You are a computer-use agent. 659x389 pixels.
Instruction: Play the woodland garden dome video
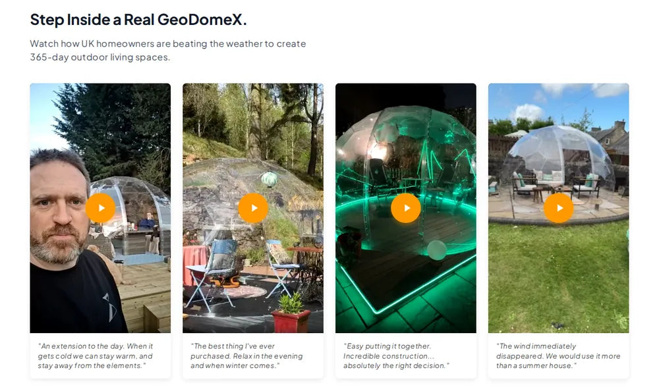click(253, 208)
